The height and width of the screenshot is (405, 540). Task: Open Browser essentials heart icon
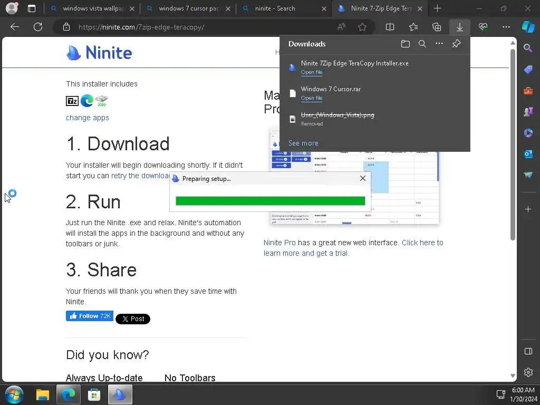click(483, 27)
